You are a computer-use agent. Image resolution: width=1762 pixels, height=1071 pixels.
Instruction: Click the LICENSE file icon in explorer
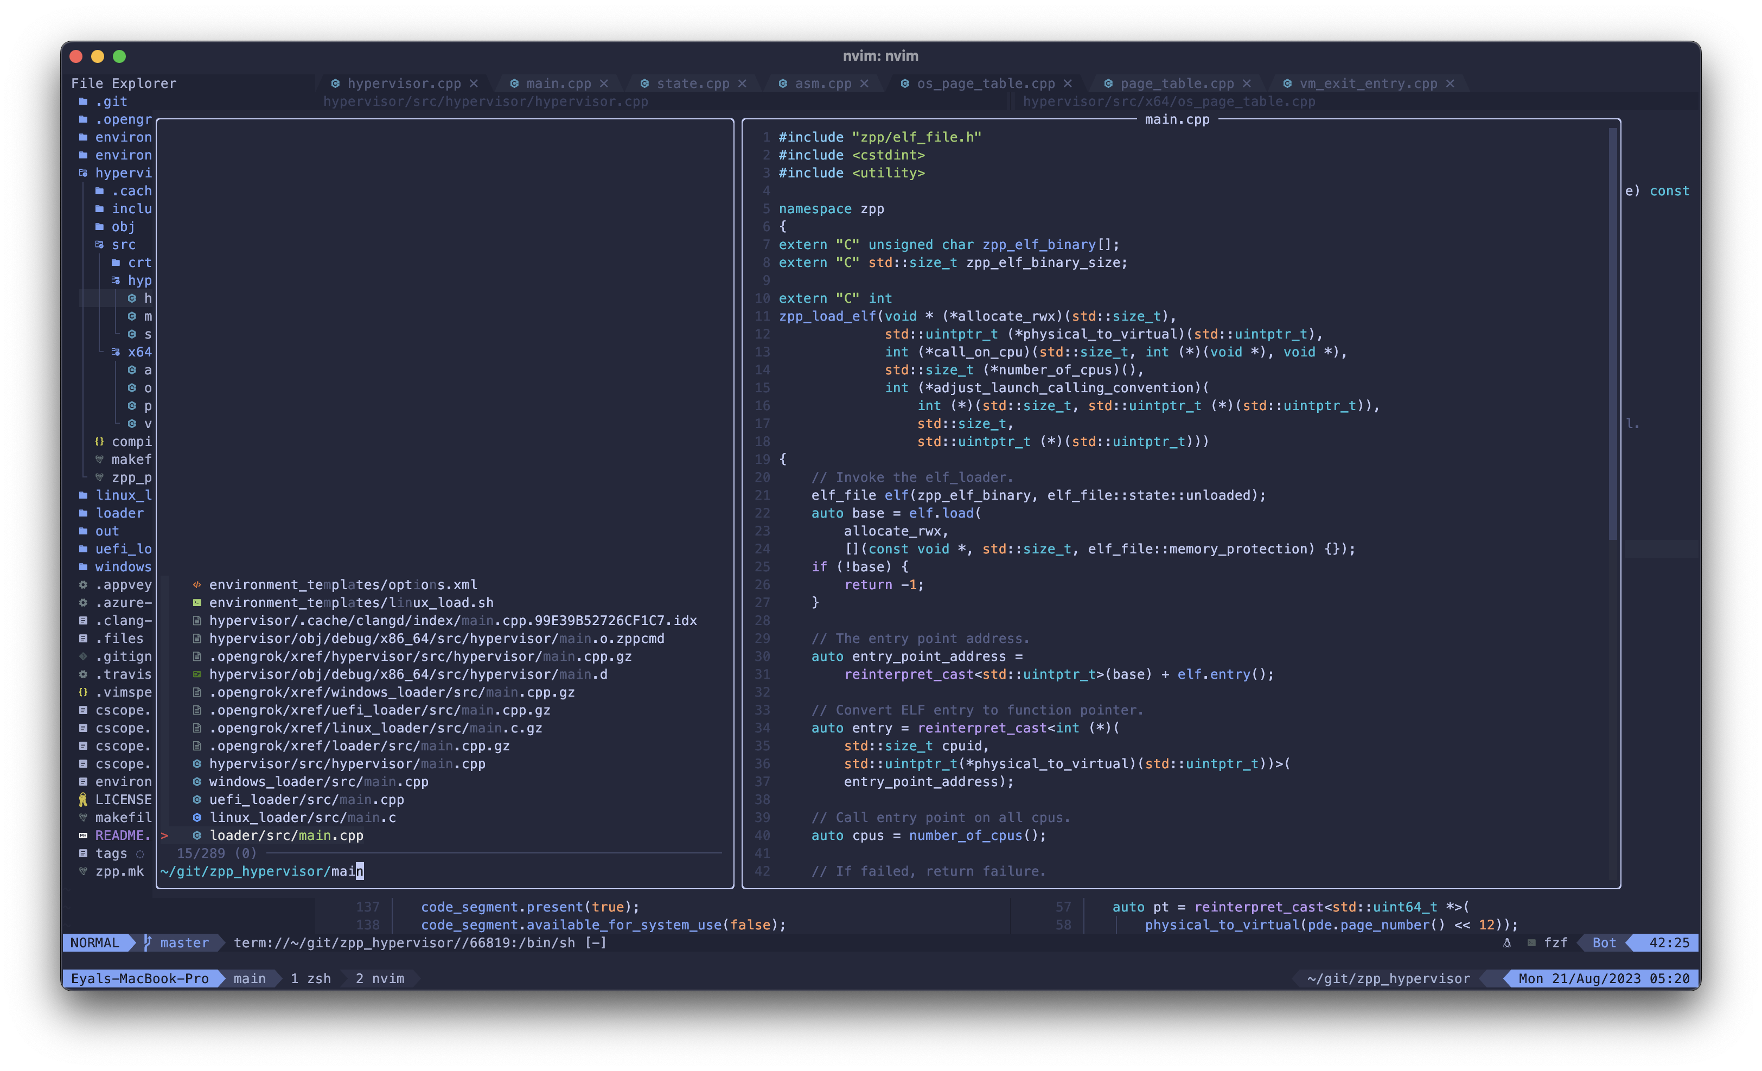click(x=83, y=799)
